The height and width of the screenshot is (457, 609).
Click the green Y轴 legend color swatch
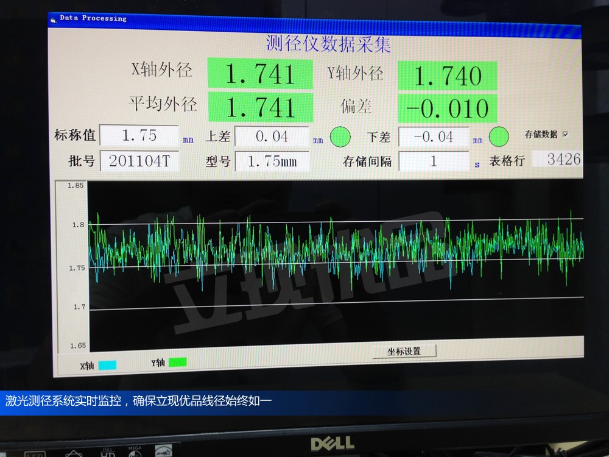[x=178, y=363]
